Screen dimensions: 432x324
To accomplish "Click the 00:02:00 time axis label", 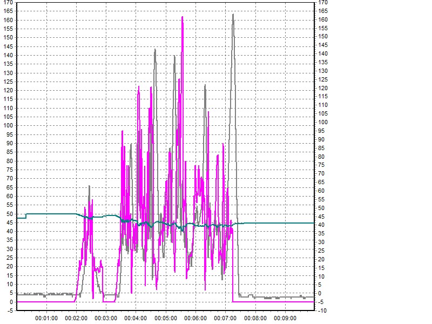I will [x=76, y=319].
